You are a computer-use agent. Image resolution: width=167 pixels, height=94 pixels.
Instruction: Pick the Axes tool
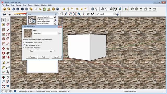pos(3,72)
